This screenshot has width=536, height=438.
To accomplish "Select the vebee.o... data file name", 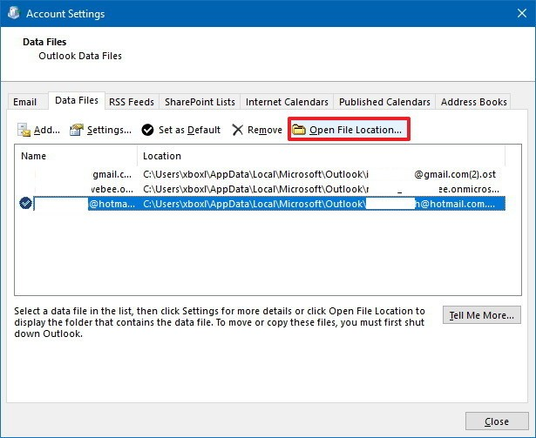I will (112, 189).
